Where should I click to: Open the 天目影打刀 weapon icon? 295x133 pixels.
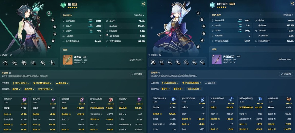[x=217, y=59]
